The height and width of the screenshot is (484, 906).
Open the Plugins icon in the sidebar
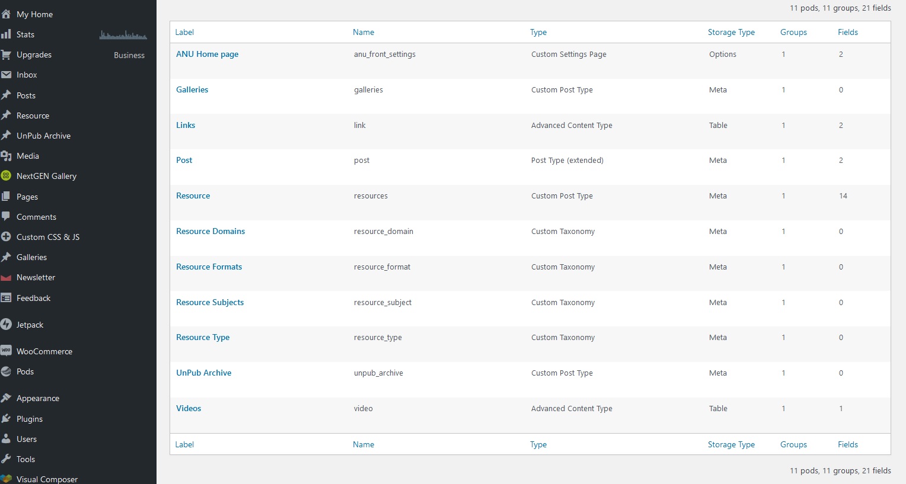7,419
